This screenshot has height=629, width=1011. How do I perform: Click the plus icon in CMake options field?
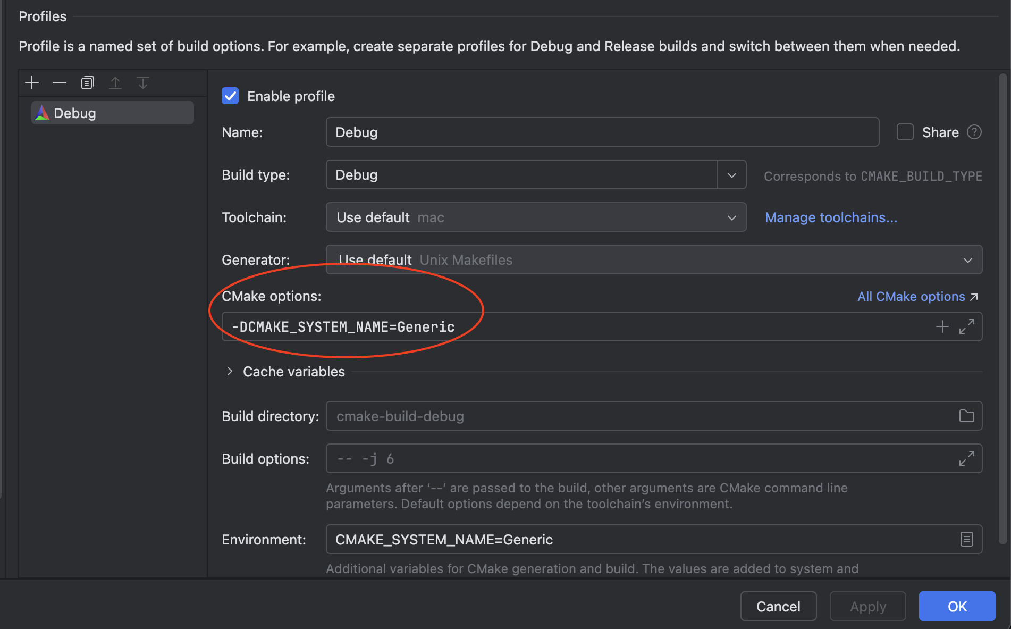click(942, 326)
